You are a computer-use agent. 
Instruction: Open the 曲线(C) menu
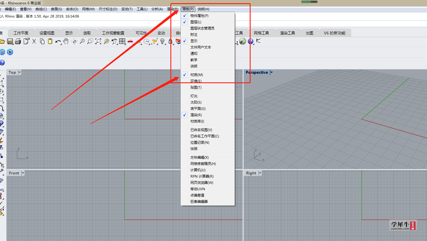click(x=41, y=9)
